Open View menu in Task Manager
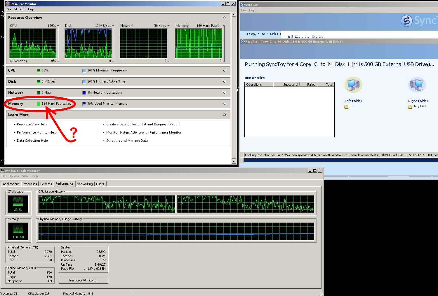The image size is (438, 296). pos(25,176)
